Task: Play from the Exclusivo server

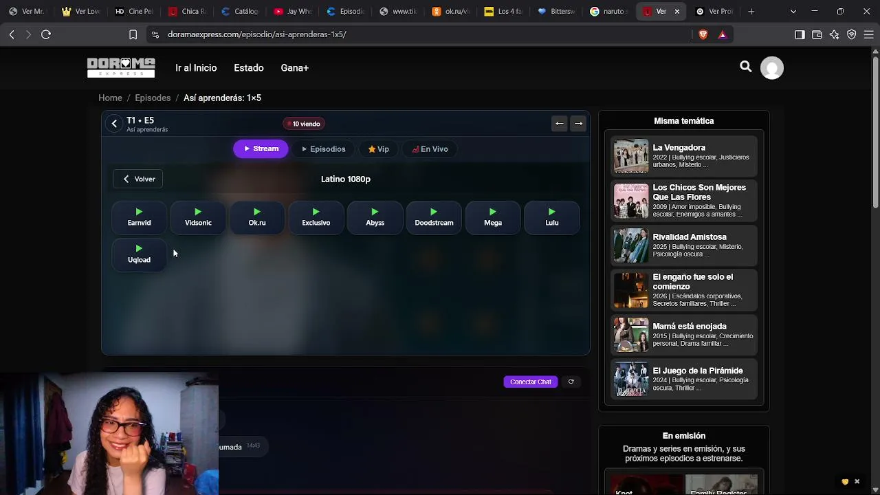Action: coord(316,217)
